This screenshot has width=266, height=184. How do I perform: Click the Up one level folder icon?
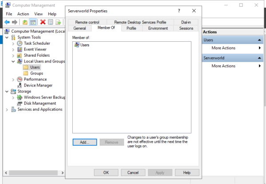tap(25, 22)
